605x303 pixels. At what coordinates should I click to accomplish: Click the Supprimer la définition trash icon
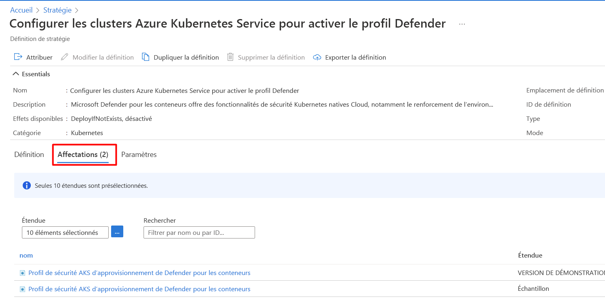[x=230, y=57]
